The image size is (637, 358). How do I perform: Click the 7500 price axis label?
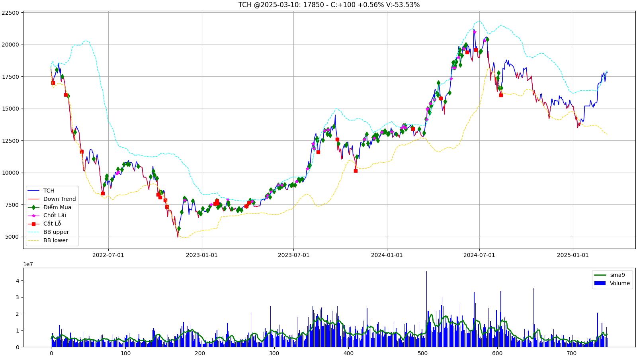tap(12, 205)
